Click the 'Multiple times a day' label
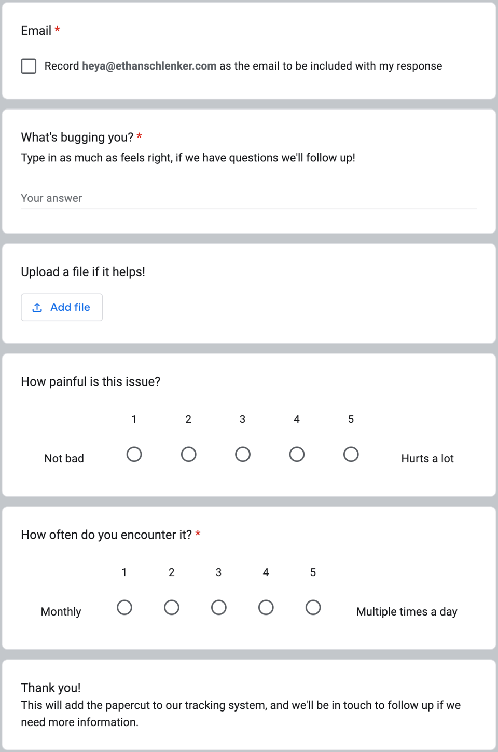The width and height of the screenshot is (498, 752). (407, 612)
